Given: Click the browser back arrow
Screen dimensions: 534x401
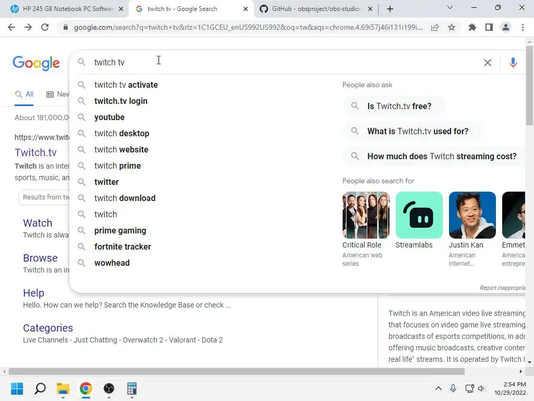Looking at the screenshot, I should click(x=11, y=27).
